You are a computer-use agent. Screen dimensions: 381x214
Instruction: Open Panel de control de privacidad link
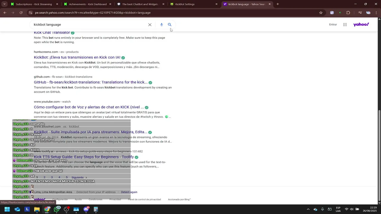pos(144,199)
